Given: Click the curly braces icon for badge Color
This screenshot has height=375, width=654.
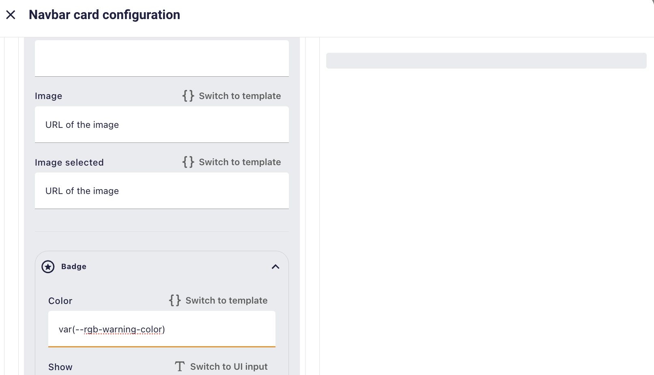Looking at the screenshot, I should (175, 300).
